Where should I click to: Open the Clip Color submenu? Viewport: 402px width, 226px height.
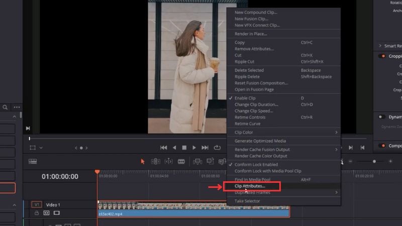[x=284, y=132]
